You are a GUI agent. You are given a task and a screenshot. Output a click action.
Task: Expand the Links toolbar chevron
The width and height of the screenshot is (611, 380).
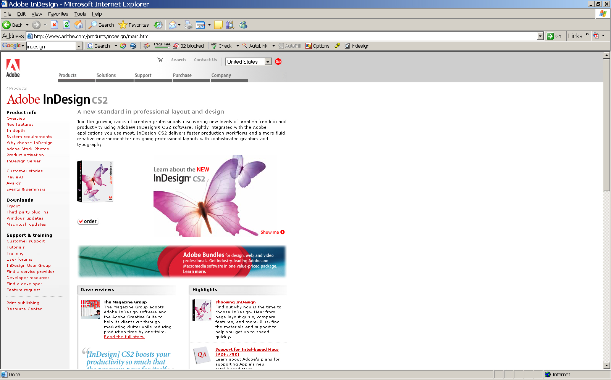(x=587, y=35)
